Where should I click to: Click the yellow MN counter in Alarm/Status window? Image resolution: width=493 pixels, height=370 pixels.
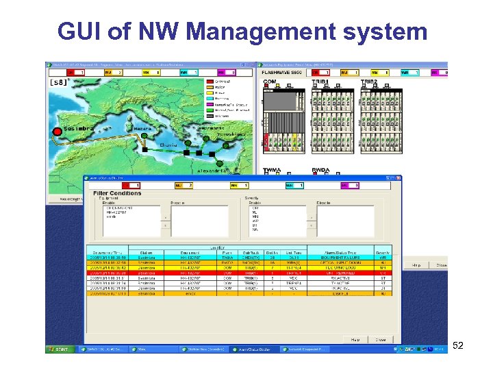pyautogui.click(x=239, y=186)
